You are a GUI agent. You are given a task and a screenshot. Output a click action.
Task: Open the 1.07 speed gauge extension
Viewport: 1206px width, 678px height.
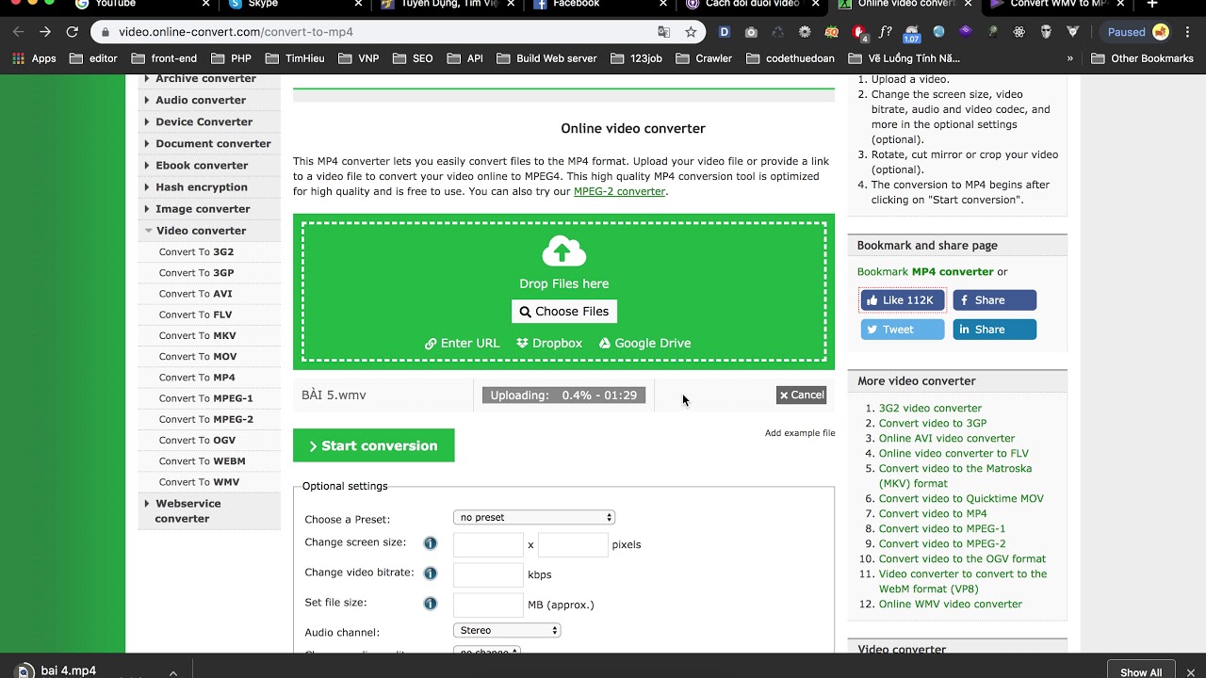pyautogui.click(x=911, y=33)
